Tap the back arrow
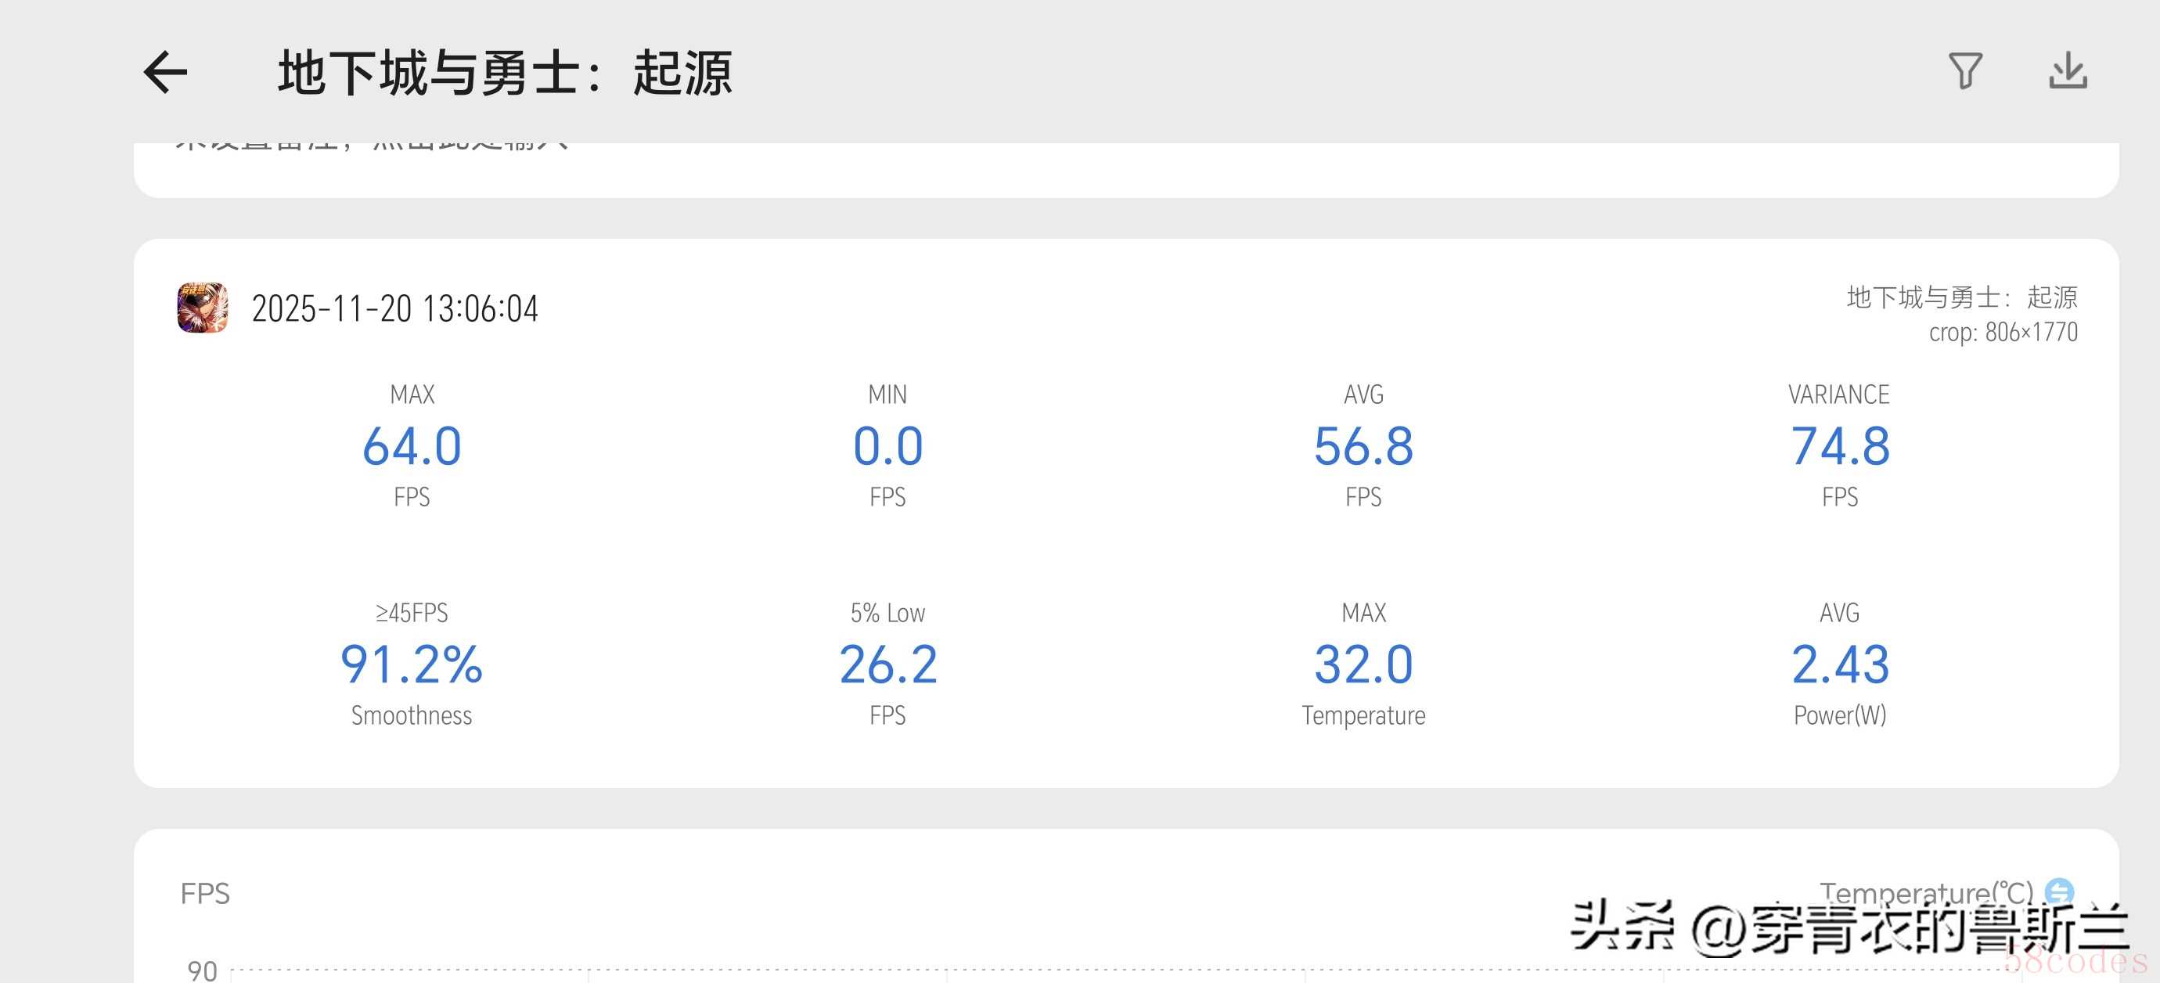2160x983 pixels. [165, 72]
